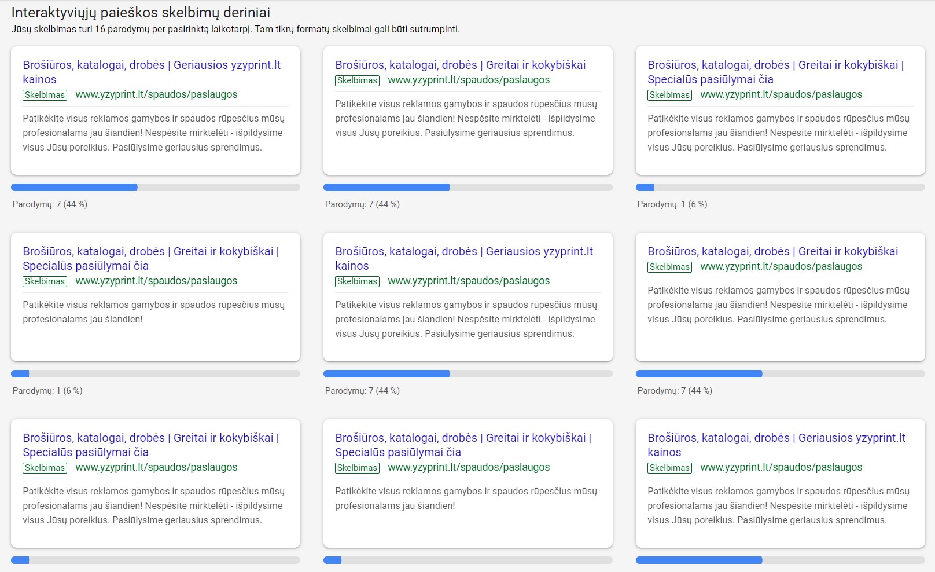Click Skelbimas badge in 6% ad with full description
Viewport: 935px width, 572px height.
(x=669, y=95)
